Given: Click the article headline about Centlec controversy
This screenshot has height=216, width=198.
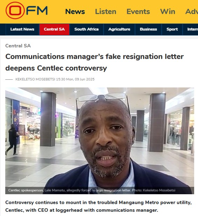Looking at the screenshot, I should click(94, 62).
